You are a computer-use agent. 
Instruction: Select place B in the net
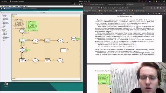pyautogui.click(x=60, y=41)
